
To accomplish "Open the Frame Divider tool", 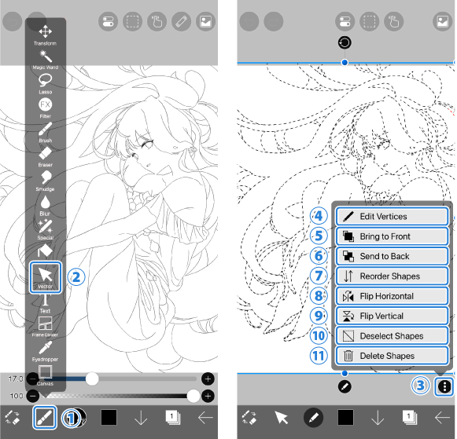I will 45,327.
